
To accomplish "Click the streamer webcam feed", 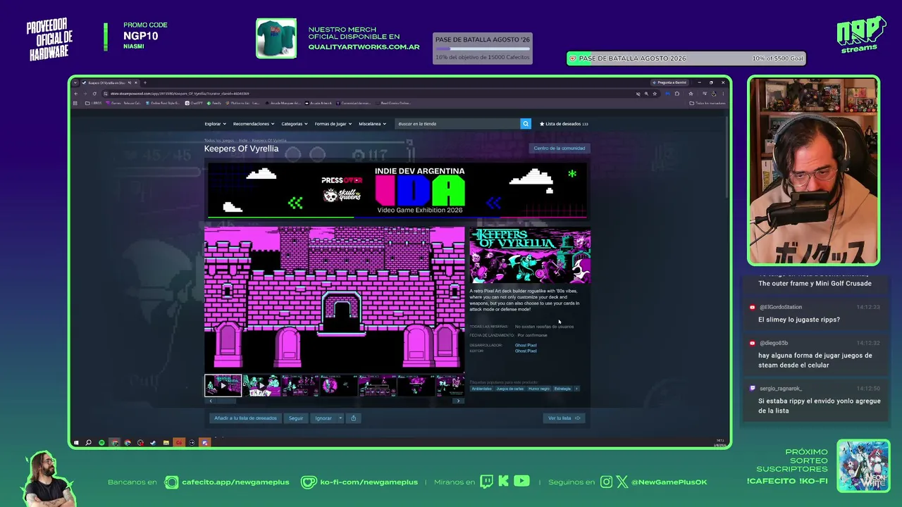I will (814, 170).
